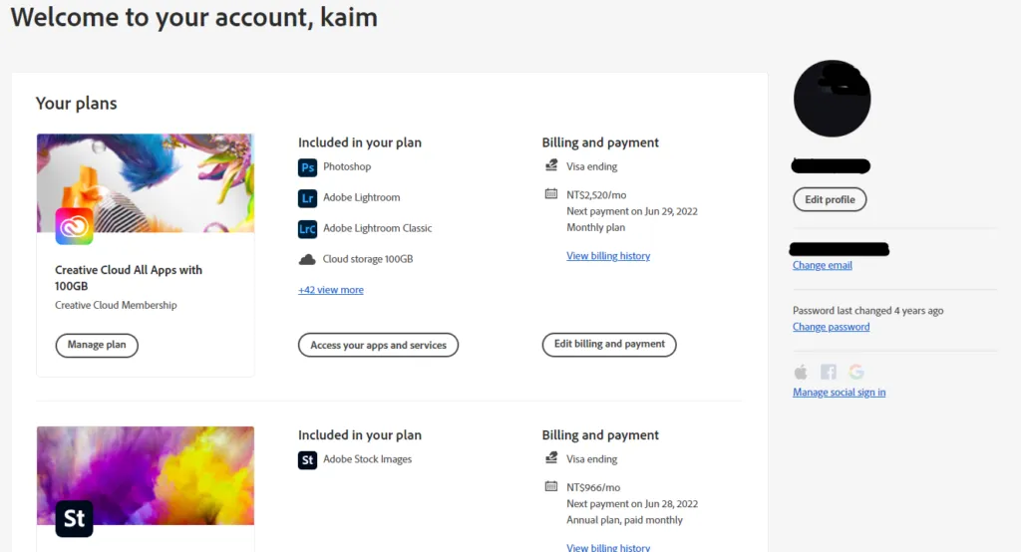Click the Adobe Stock Images icon
Screen dimensions: 1021x552
pos(307,460)
